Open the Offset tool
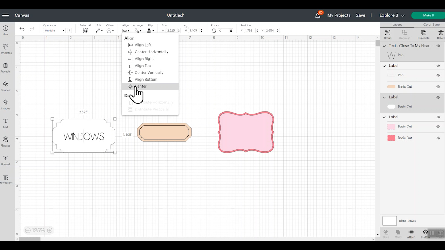This screenshot has width=445, height=250. pyautogui.click(x=110, y=31)
